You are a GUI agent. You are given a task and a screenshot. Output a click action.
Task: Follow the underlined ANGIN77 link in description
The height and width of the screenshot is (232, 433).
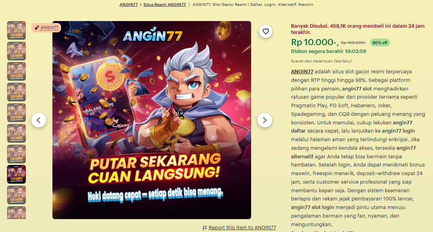(302, 72)
